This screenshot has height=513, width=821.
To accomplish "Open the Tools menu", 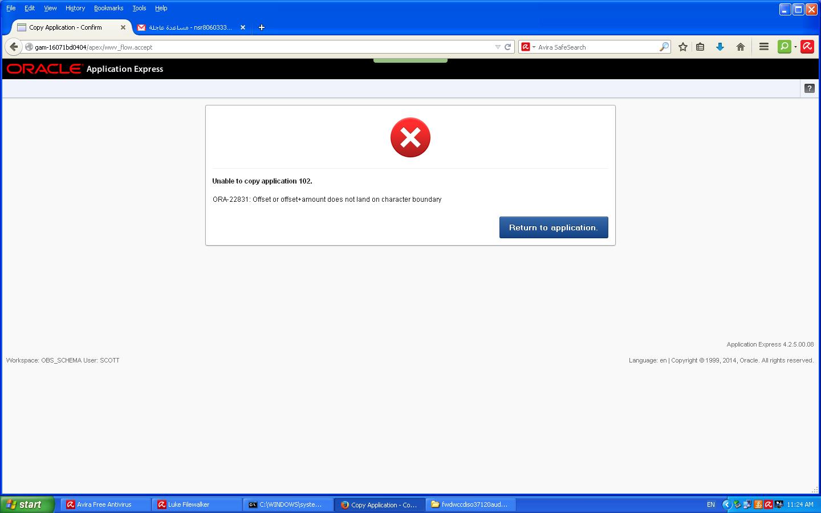I will coord(139,8).
